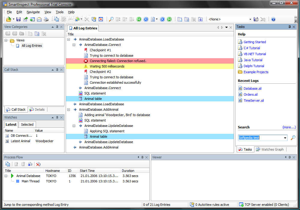Open the recent log Database.sil
300x210 pixels.
click(252, 88)
